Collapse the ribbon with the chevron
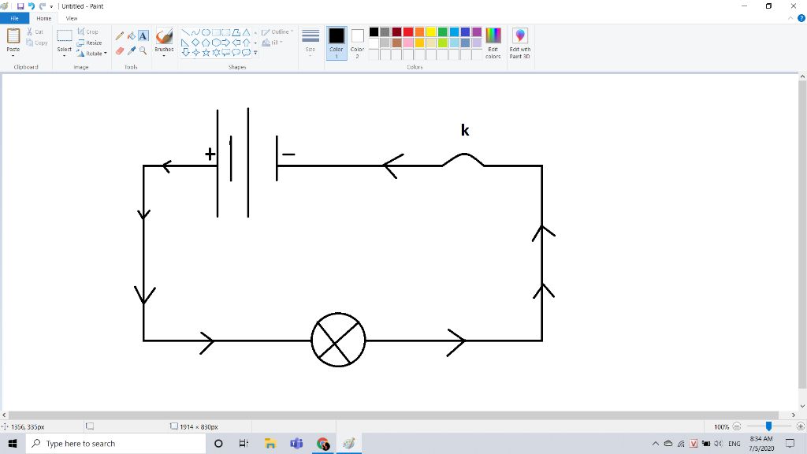The height and width of the screenshot is (454, 807). pyautogui.click(x=790, y=18)
